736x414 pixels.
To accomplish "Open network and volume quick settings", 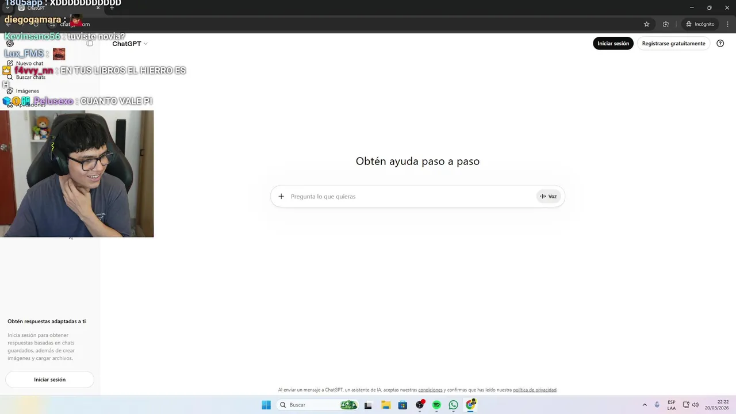I will [x=691, y=405].
